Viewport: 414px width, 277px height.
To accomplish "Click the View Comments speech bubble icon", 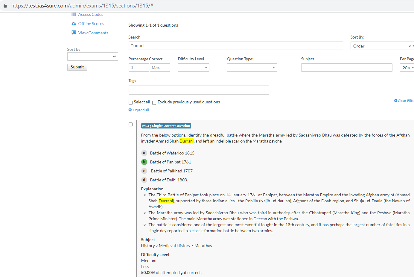I will click(x=74, y=33).
